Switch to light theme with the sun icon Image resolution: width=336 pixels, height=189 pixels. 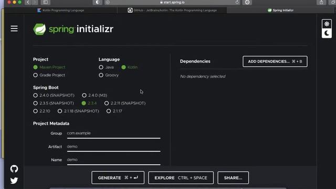(x=327, y=24)
